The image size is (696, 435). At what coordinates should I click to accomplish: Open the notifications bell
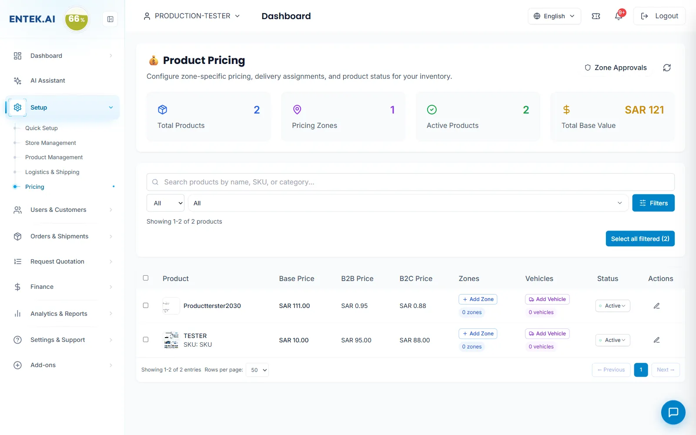[x=619, y=16]
